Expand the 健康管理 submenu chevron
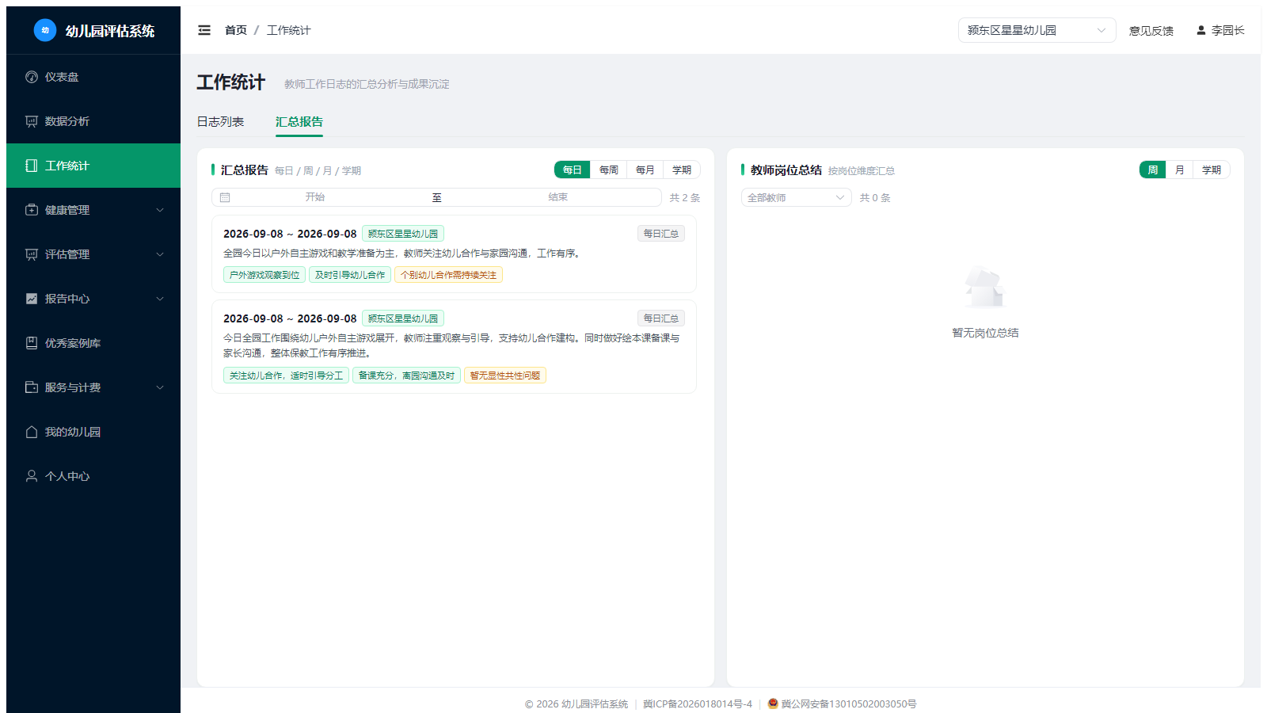Viewport: 1267px width, 713px height. click(160, 210)
